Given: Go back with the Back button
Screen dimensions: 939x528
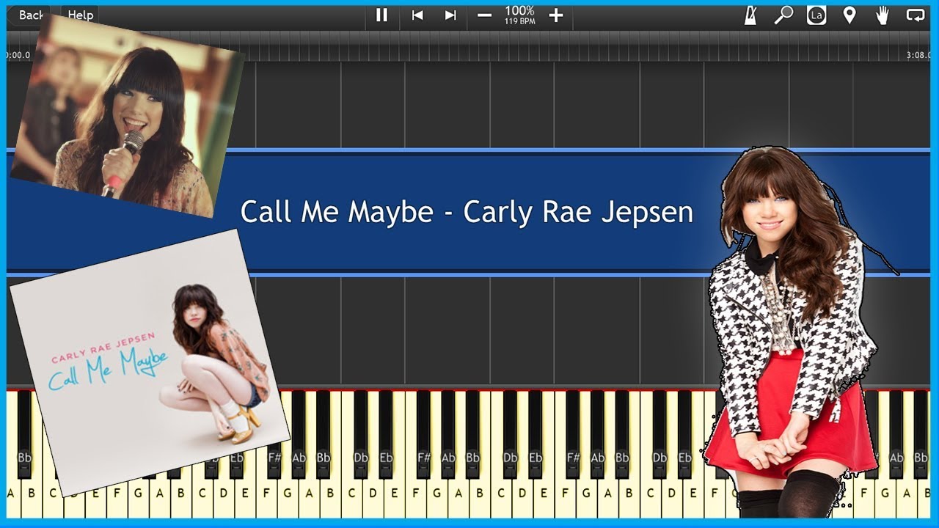Looking at the screenshot, I should click(29, 15).
